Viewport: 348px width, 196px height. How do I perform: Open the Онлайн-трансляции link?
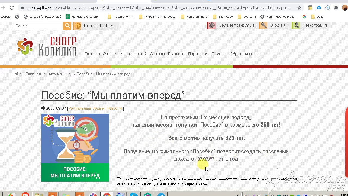(x=237, y=25)
